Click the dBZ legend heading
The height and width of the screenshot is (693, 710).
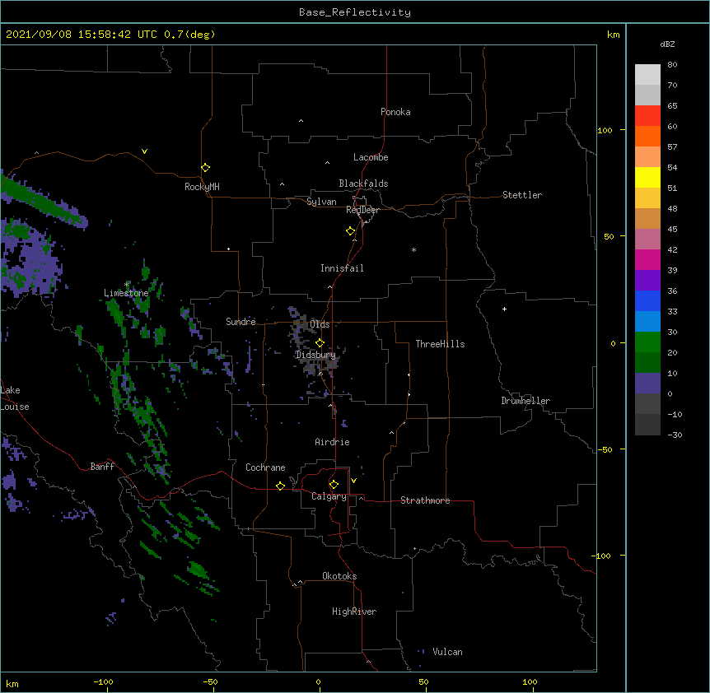click(x=667, y=44)
